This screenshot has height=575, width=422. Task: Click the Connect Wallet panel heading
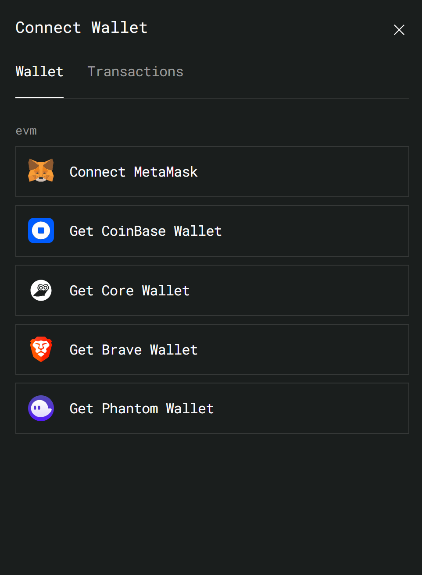(x=81, y=28)
